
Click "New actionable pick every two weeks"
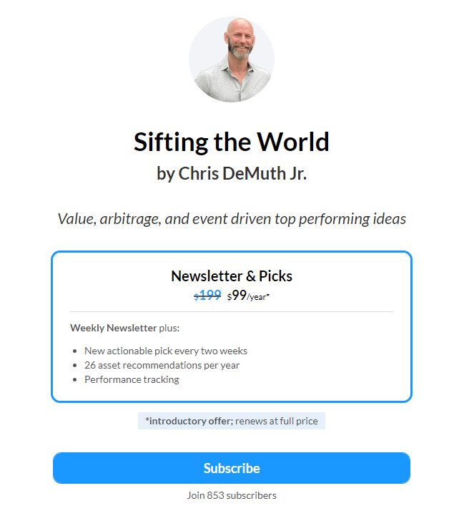tap(166, 351)
